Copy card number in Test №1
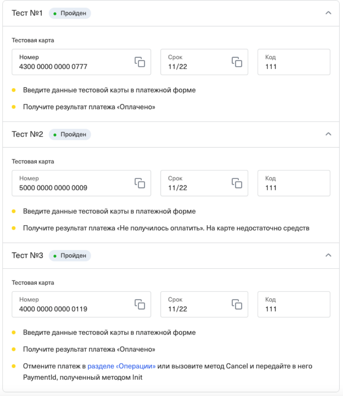The width and height of the screenshot is (343, 396). coord(140,62)
